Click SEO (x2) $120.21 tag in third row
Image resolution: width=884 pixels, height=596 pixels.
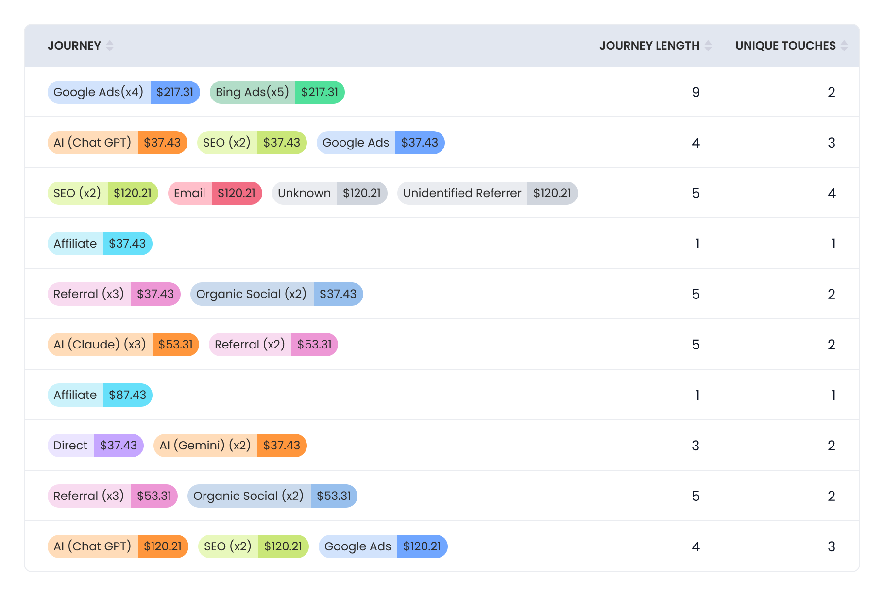click(x=103, y=193)
